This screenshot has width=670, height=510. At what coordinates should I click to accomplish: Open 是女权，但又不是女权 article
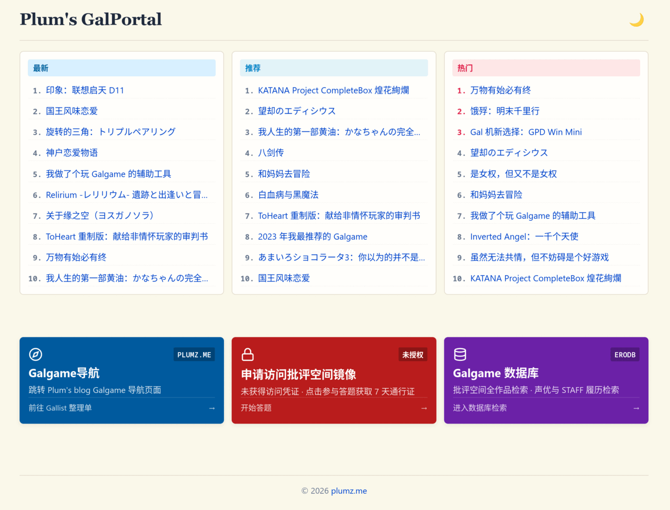tap(513, 174)
